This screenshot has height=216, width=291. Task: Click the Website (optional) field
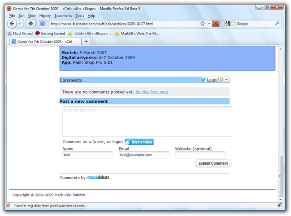pos(200,155)
